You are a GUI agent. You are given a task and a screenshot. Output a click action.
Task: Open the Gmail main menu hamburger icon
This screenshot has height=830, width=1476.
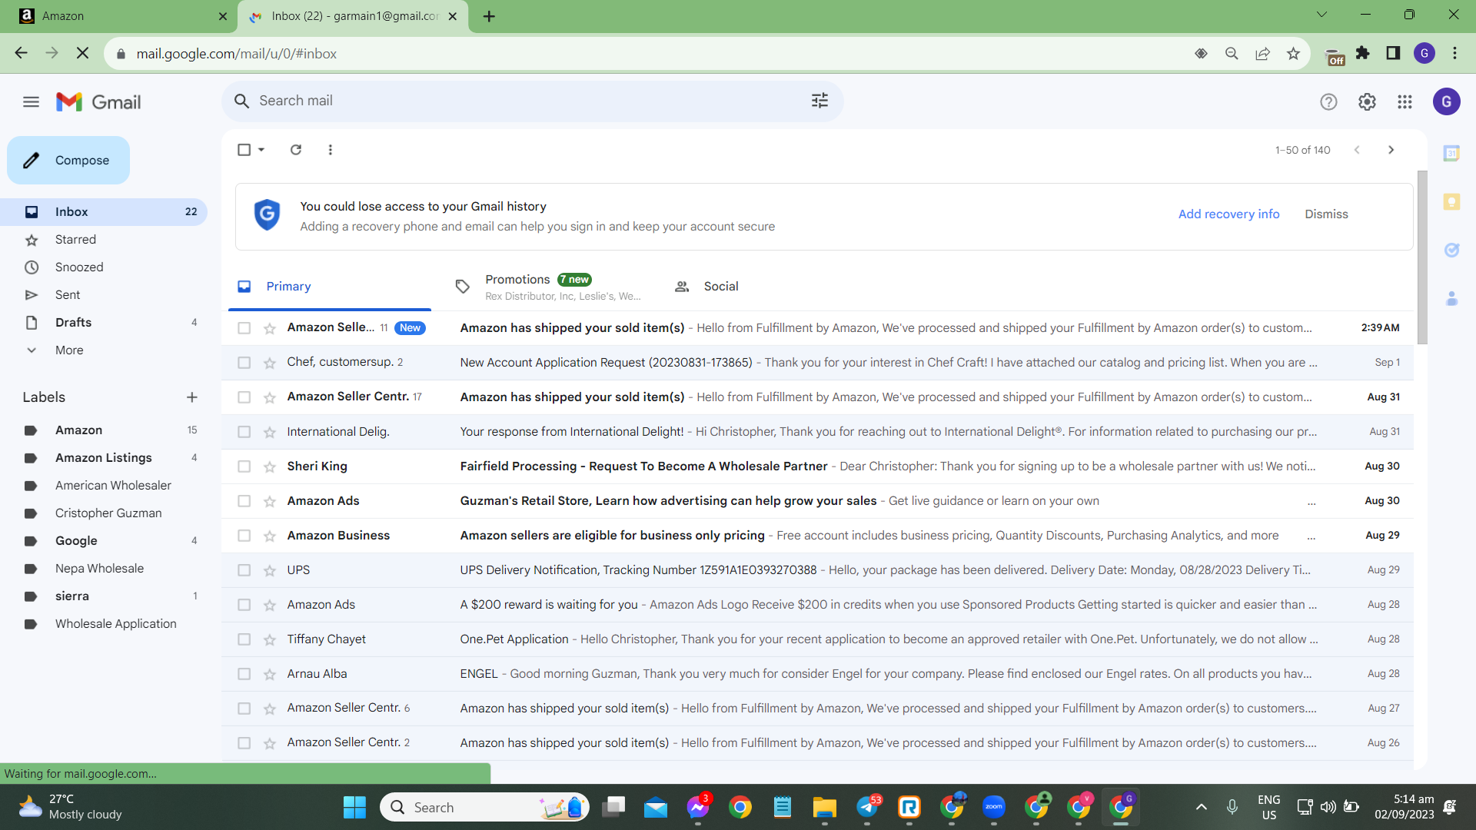point(31,101)
